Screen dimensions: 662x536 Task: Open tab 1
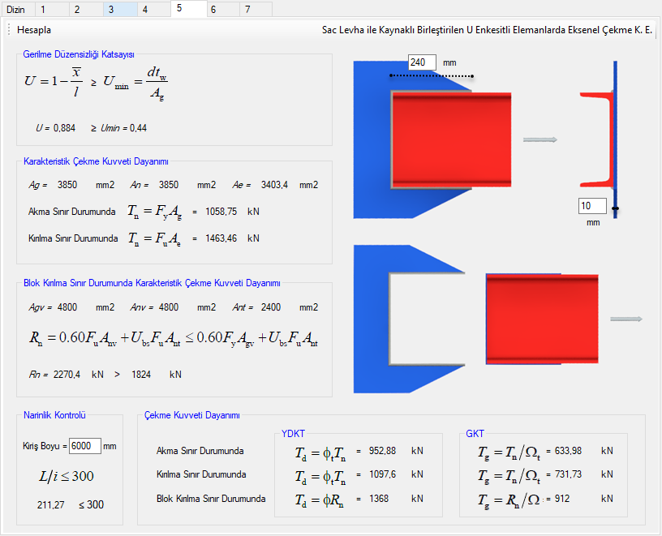point(51,9)
